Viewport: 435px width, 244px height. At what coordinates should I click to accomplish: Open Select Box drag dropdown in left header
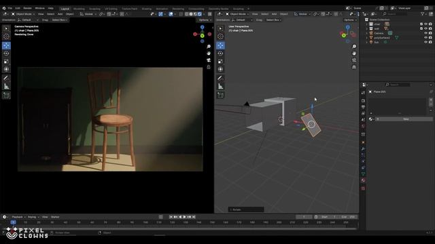(60, 20)
